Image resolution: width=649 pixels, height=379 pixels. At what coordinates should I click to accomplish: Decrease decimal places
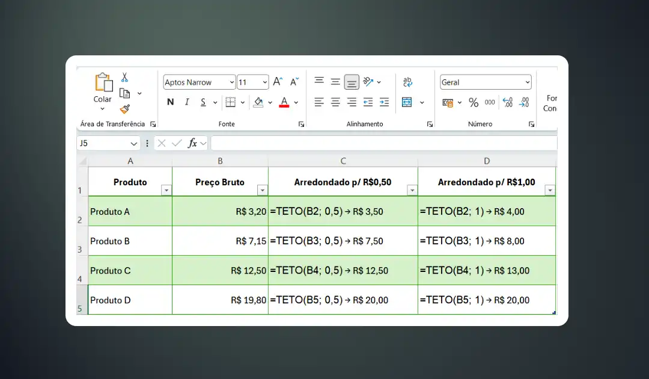[x=524, y=102]
